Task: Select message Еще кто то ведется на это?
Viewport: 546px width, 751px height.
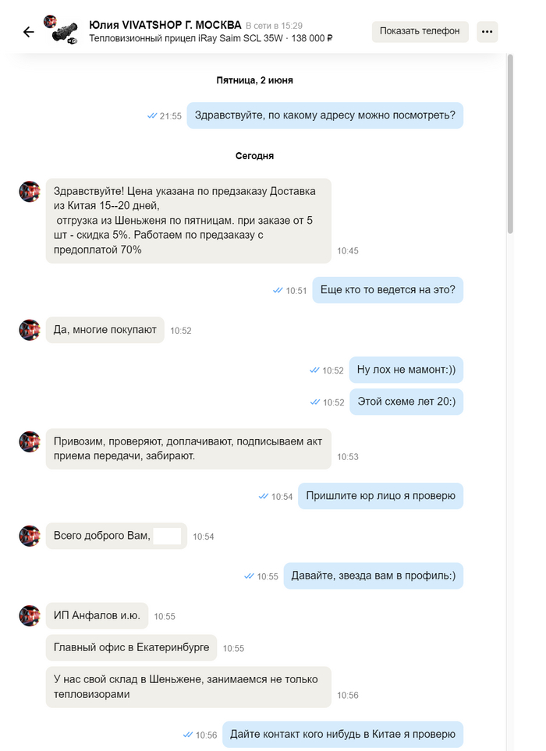Action: pyautogui.click(x=388, y=290)
